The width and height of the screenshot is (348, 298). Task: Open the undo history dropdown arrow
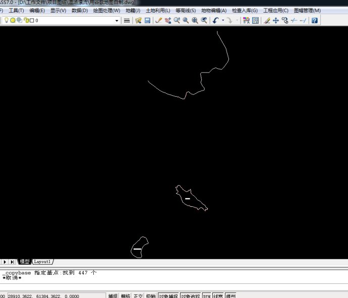tap(223, 21)
